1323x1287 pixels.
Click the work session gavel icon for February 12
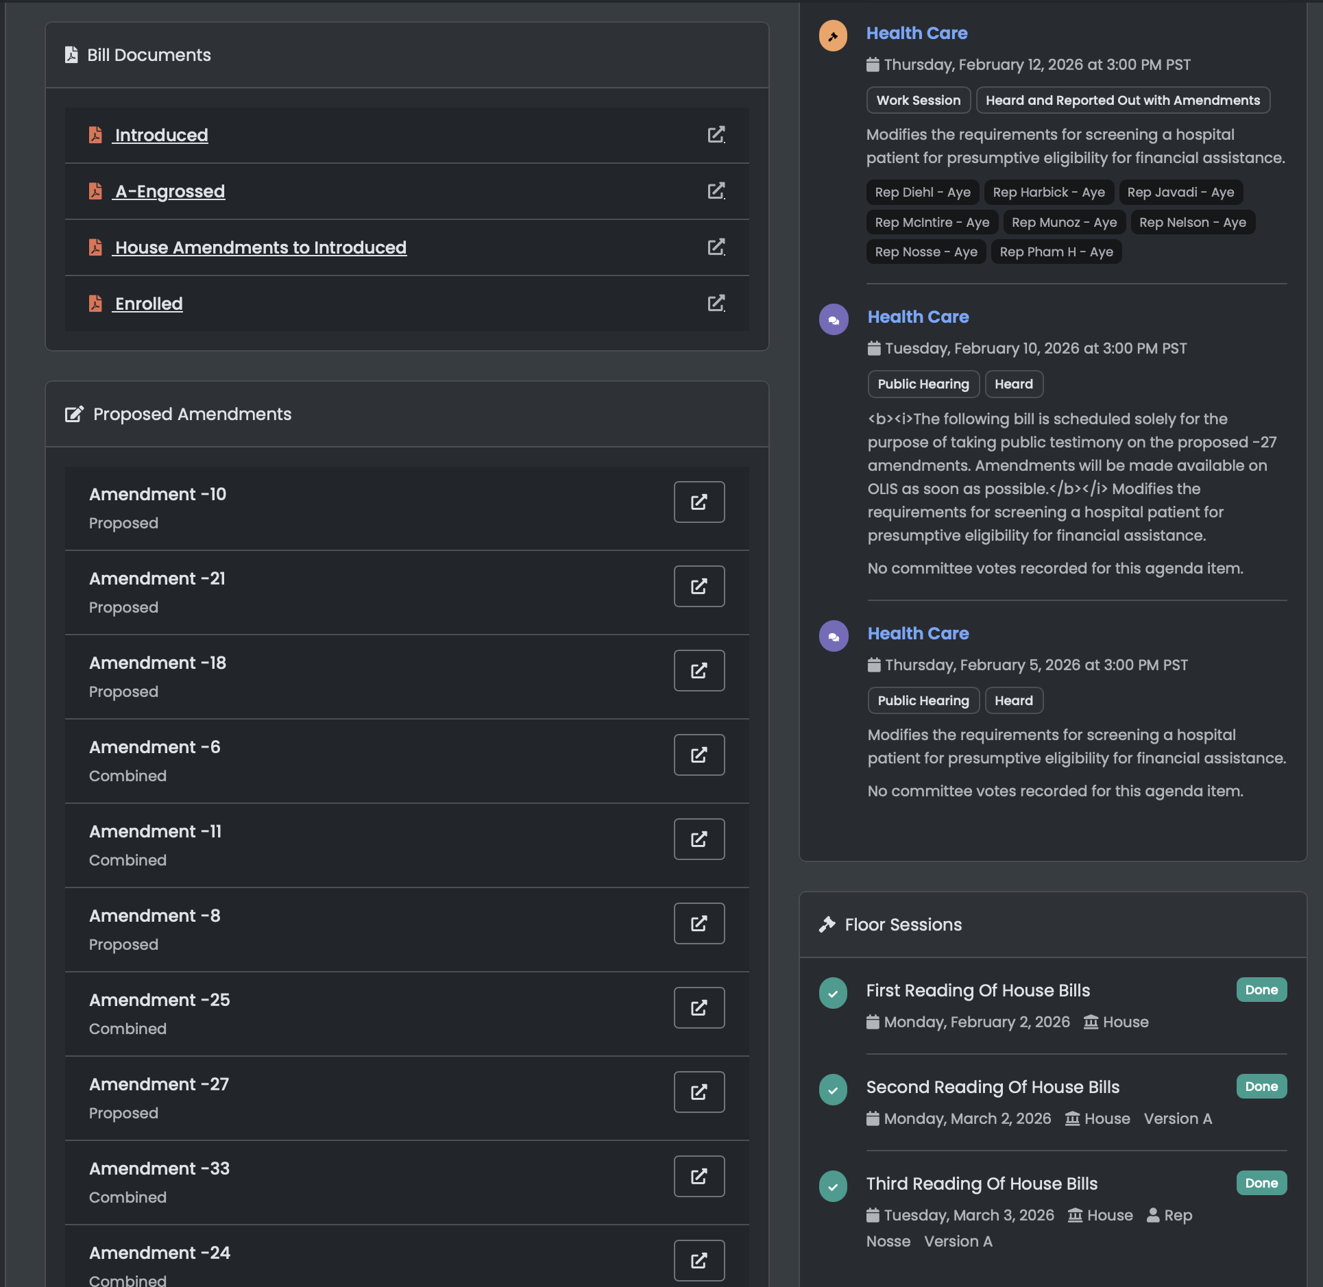832,36
